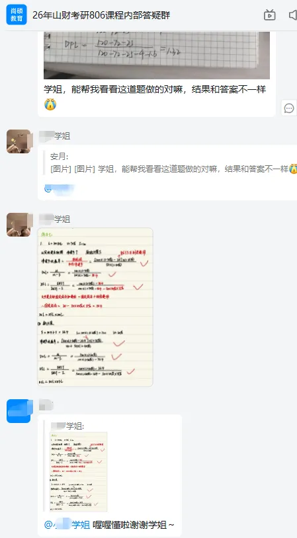Image resolution: width=297 pixels, height=538 pixels.
Task: Click the crying emoji in the first message
Action: [50, 104]
